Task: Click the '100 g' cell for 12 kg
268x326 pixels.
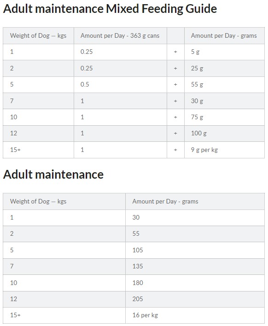Action: (224, 134)
